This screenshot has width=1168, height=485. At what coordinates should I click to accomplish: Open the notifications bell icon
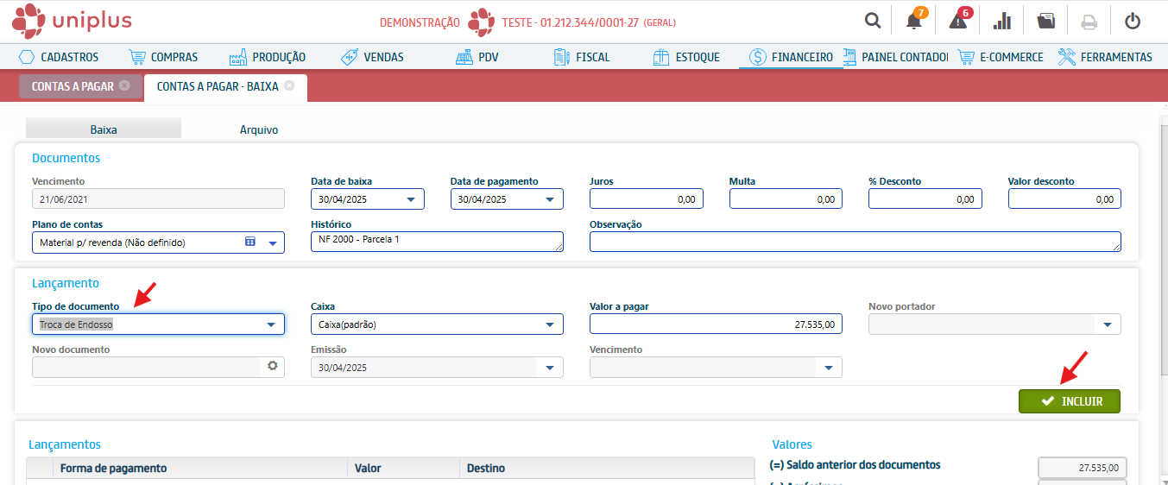(x=914, y=22)
